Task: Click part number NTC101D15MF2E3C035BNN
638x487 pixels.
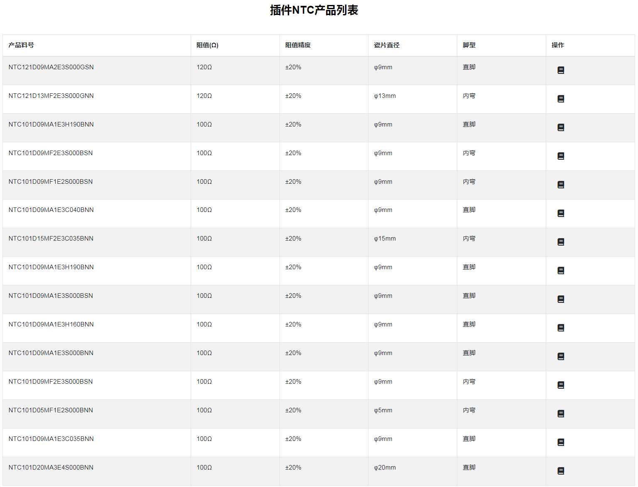Action: point(51,239)
